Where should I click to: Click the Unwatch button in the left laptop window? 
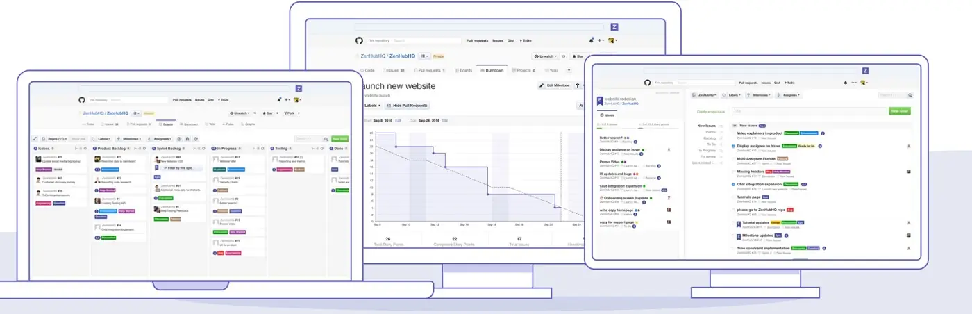coord(240,113)
